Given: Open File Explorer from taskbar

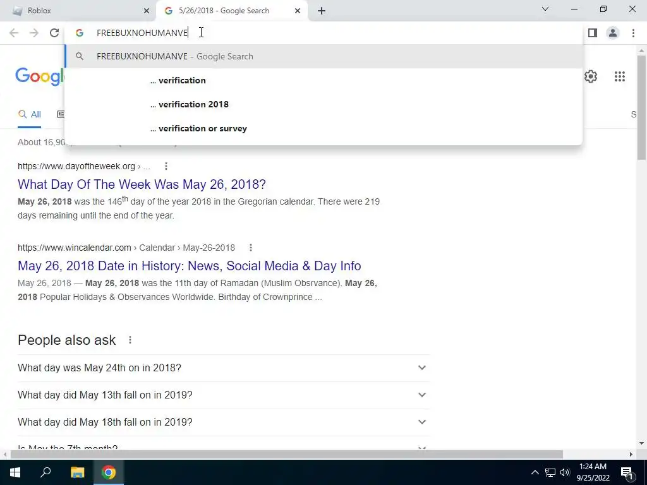Looking at the screenshot, I should tap(77, 472).
